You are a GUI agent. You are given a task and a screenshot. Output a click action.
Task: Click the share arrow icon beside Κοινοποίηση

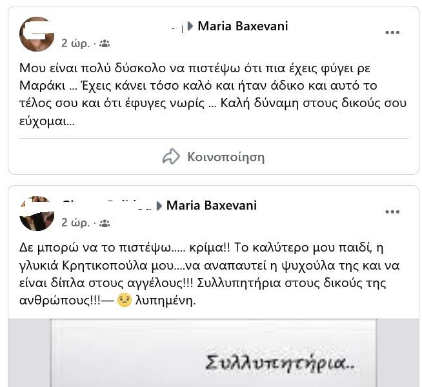(x=171, y=156)
